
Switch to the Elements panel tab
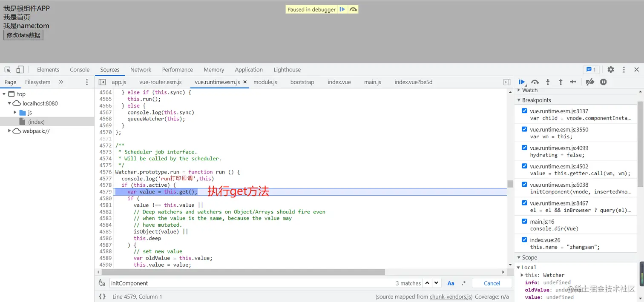(x=48, y=70)
